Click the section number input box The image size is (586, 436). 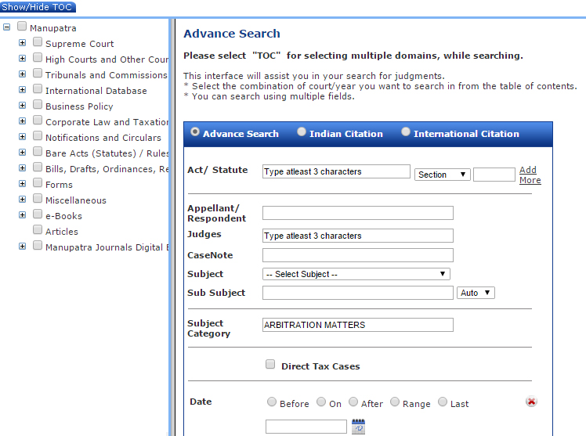point(494,175)
